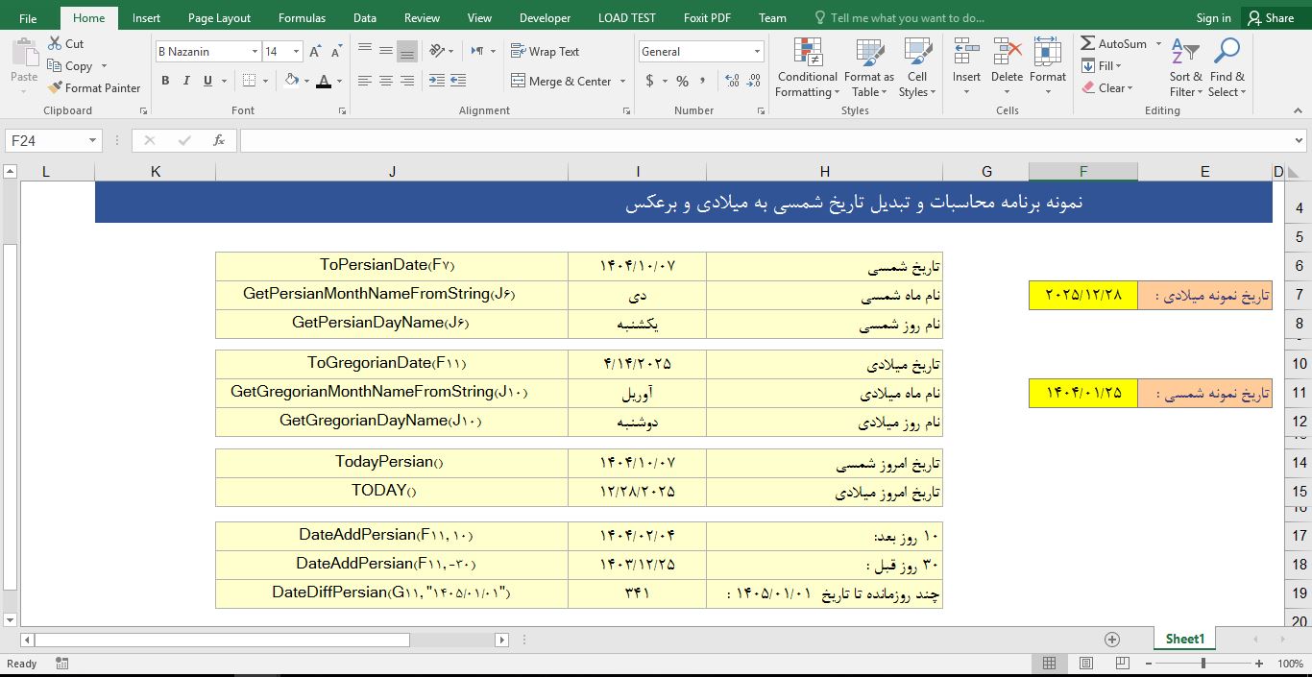Apply the Percent Style format

coord(682,82)
